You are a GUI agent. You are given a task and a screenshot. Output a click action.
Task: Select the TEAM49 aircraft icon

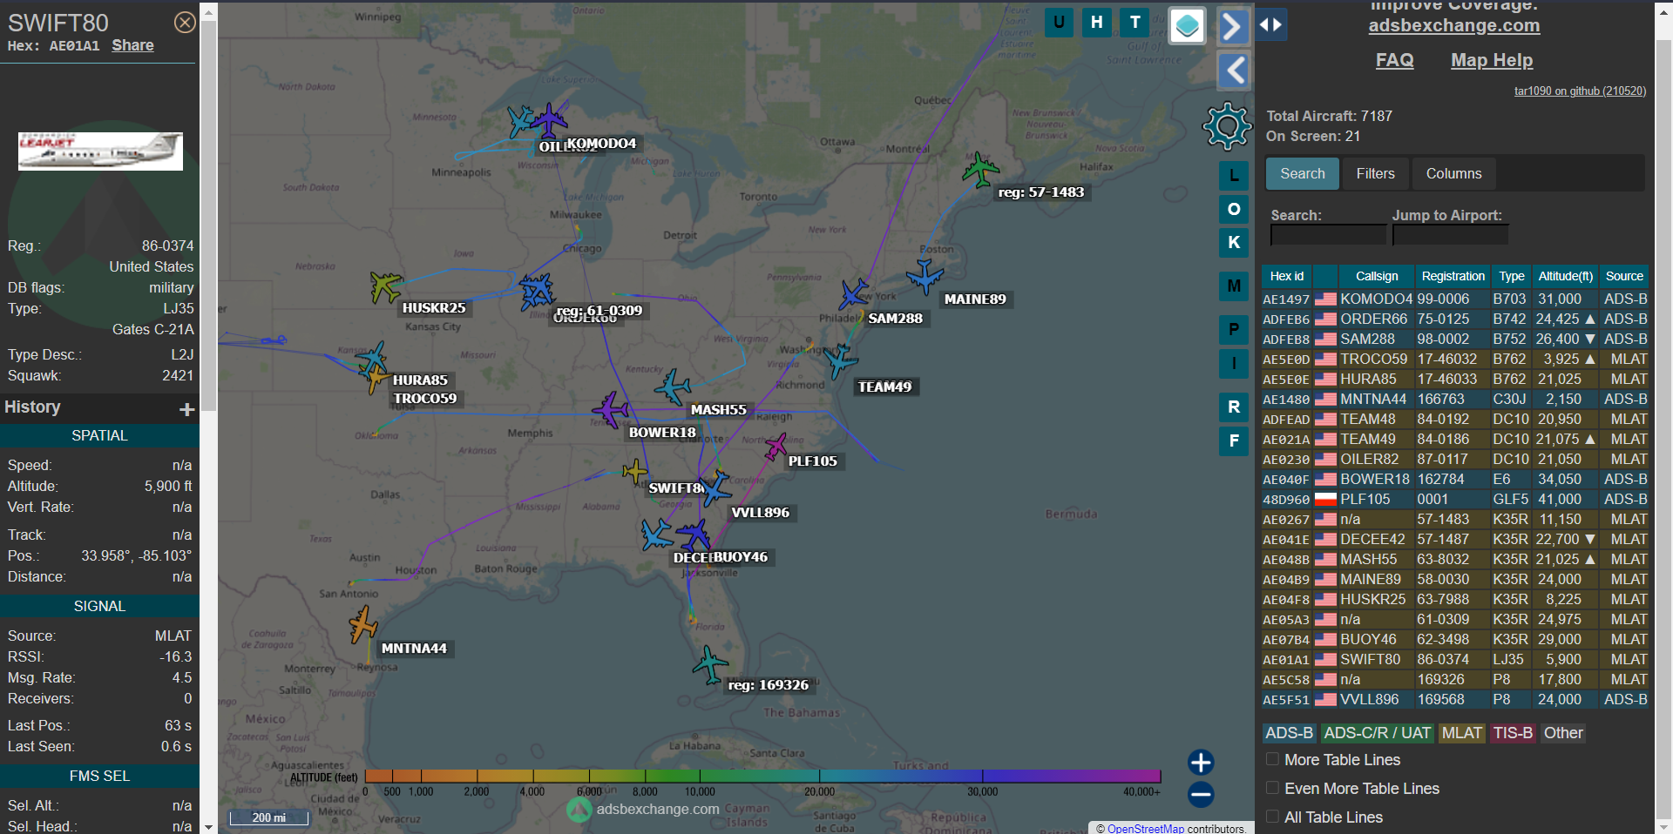click(x=841, y=360)
